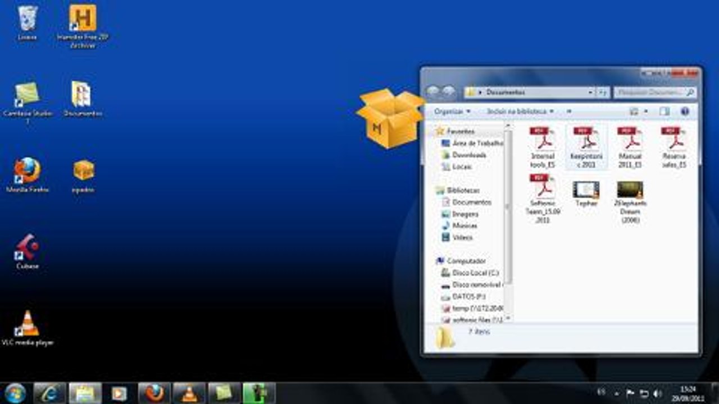Select Computador in the navigation pane
Viewport: 719px width, 404px height.
461,261
